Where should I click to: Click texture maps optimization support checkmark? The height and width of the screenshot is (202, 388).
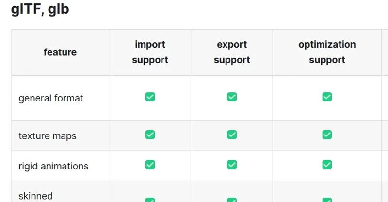[327, 135]
